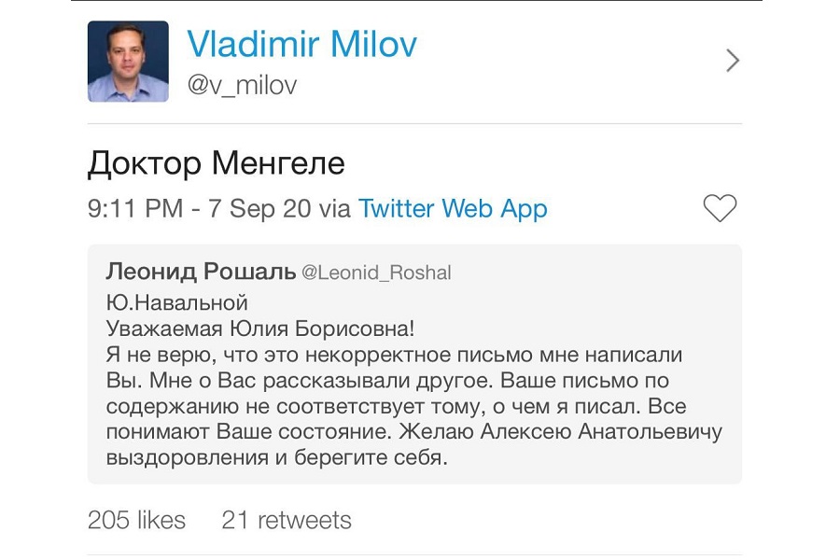This screenshot has width=840, height=560.
Task: View the 205 likes list
Action: coord(136,520)
